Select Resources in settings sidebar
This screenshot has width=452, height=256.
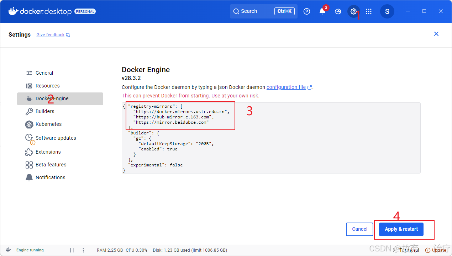click(x=60, y=86)
